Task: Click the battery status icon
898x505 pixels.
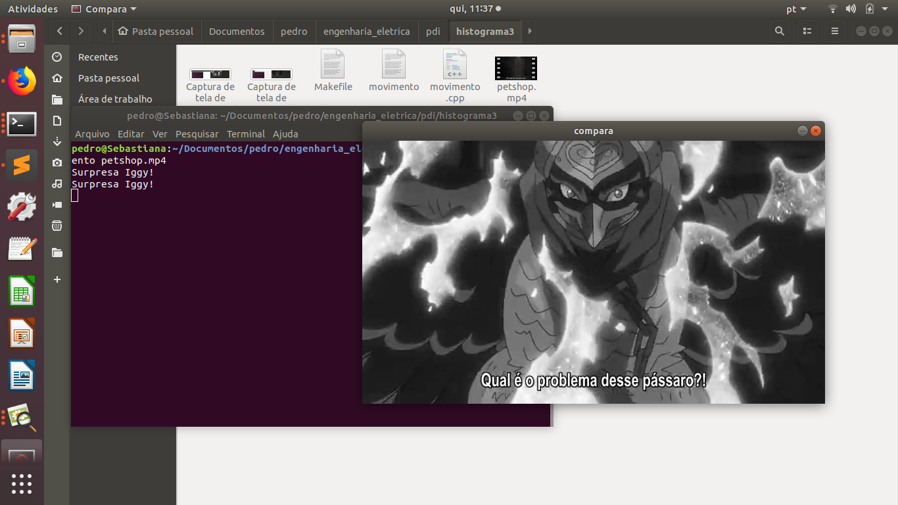Action: tap(870, 9)
